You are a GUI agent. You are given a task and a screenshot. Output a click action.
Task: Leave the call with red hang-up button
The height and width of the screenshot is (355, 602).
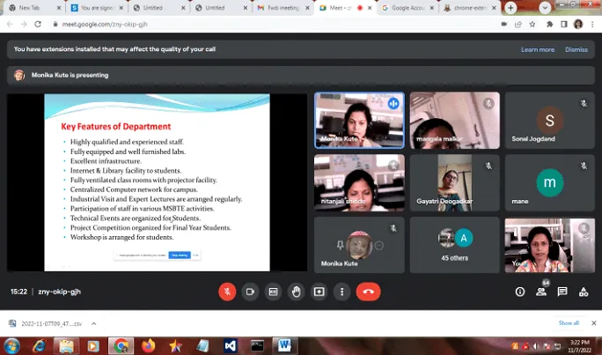tap(369, 292)
